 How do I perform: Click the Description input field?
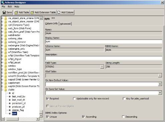tap(104, 58)
